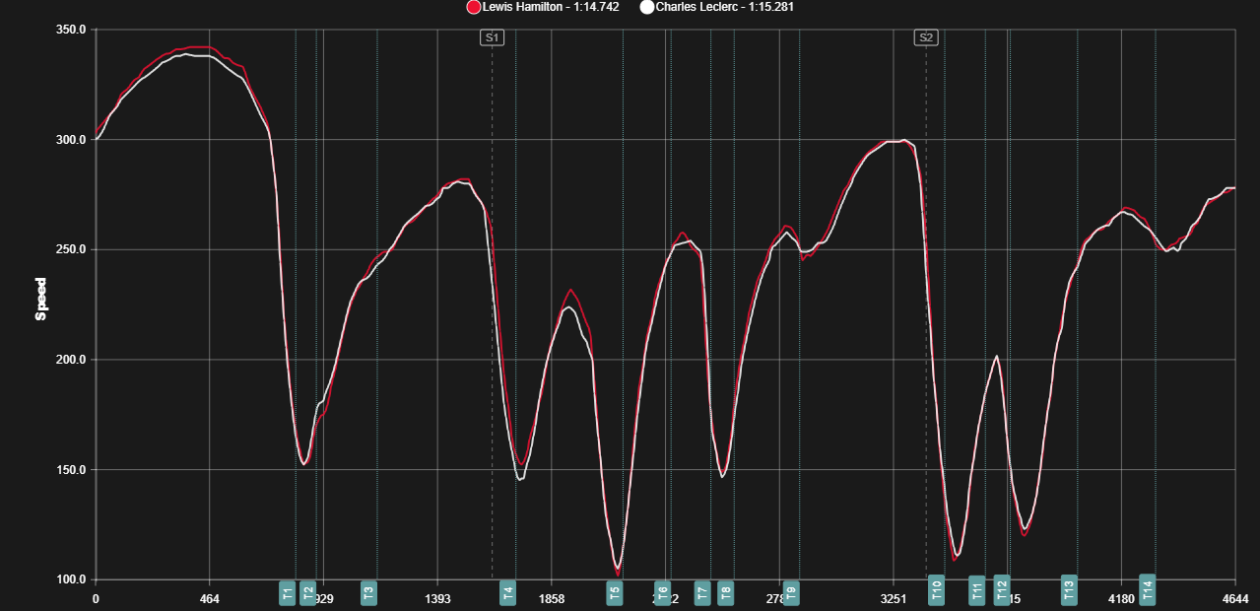Click the T12 turn marker

(1002, 590)
